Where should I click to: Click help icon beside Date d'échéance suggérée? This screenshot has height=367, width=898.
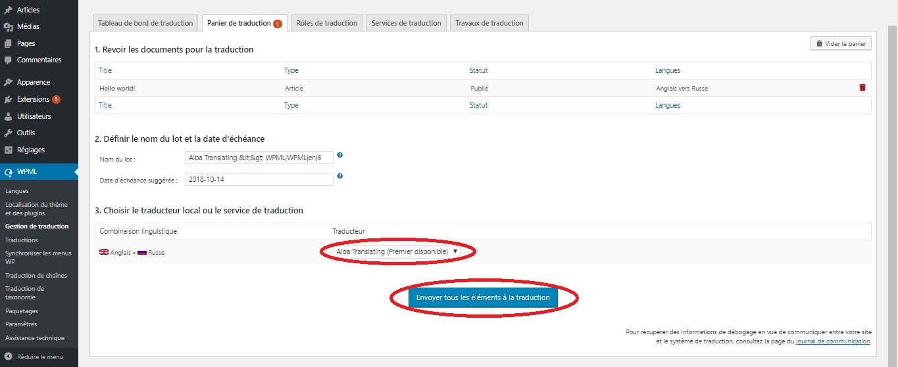(340, 176)
